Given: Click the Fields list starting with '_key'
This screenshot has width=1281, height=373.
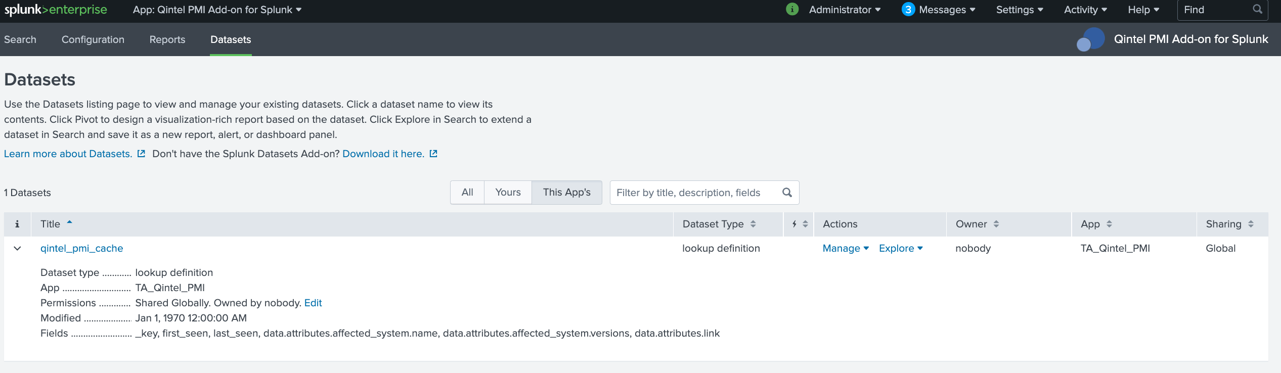Looking at the screenshot, I should (x=427, y=333).
